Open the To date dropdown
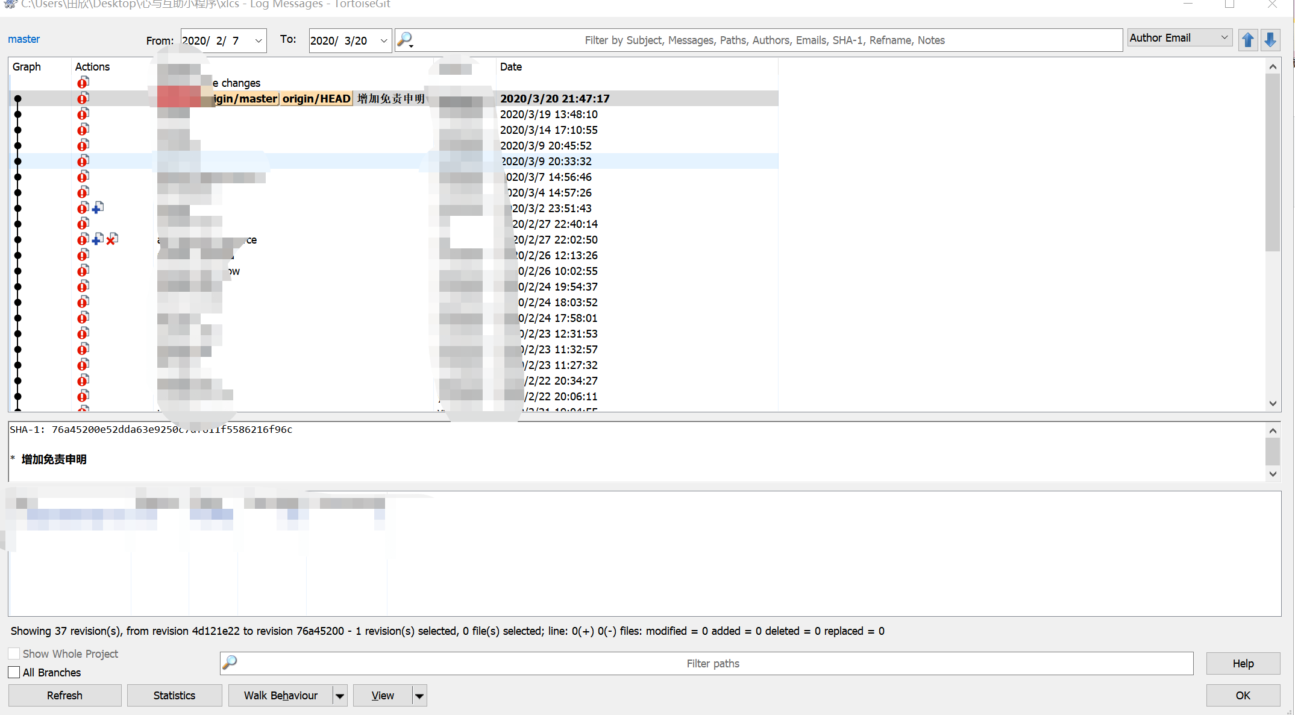The image size is (1295, 715). (x=383, y=41)
